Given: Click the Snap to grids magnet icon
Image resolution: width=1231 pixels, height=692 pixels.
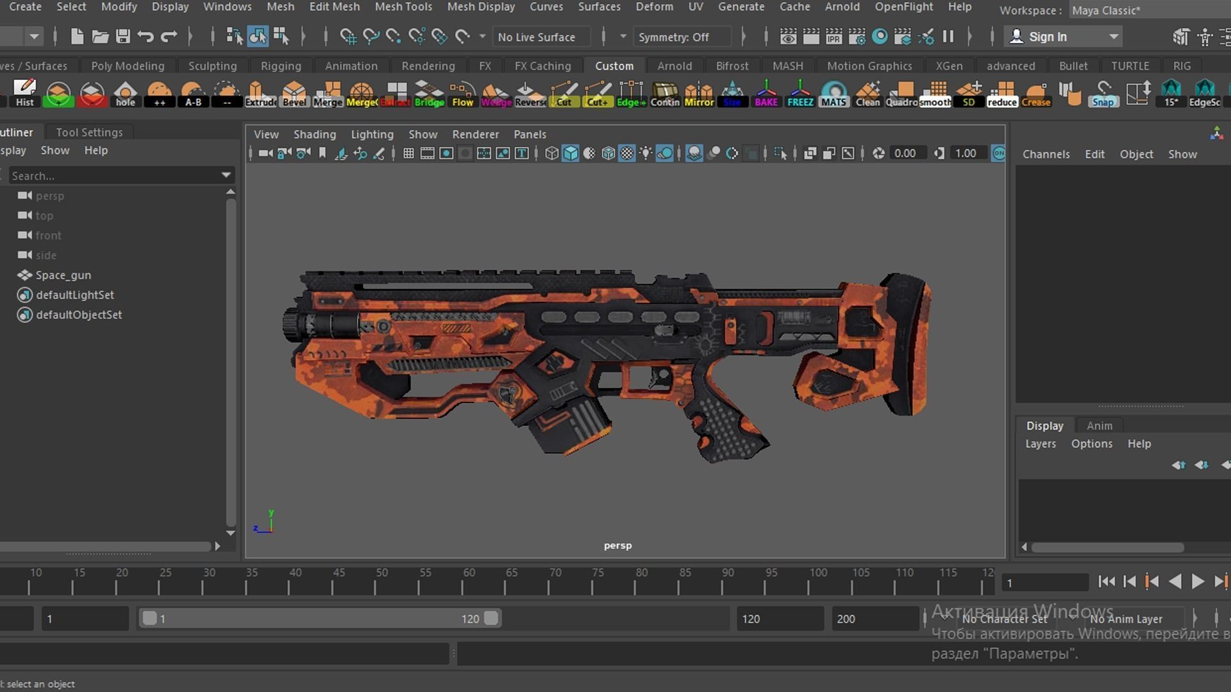Looking at the screenshot, I should [x=348, y=37].
